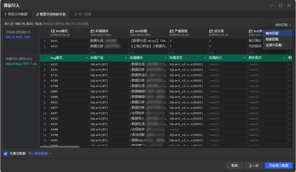Switch to step 3 导入数据 tab
The image size is (296, 172).
coord(83,14)
